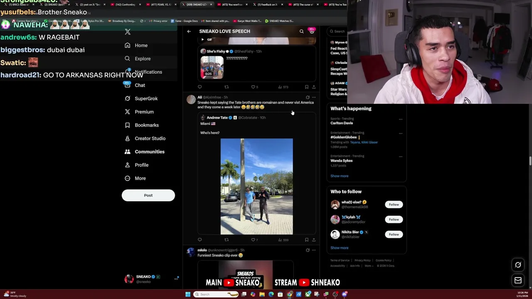This screenshot has height=299, width=532.
Task: Open Fame - Google Docs bookmark
Action: click(x=184, y=21)
